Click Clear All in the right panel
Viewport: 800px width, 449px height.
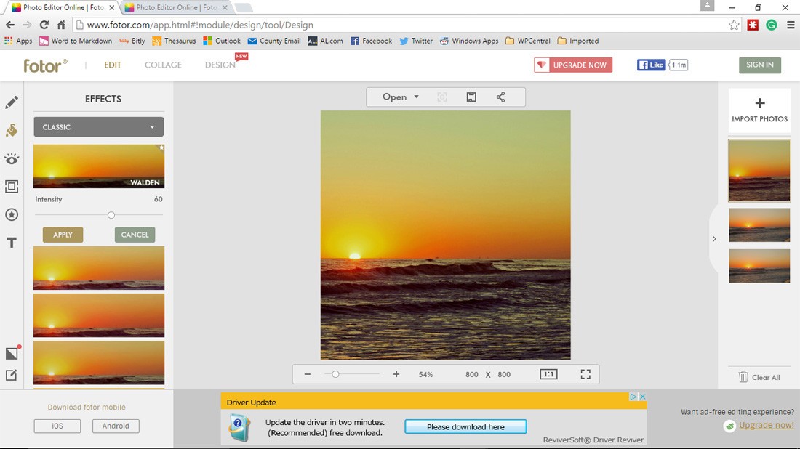tap(761, 377)
